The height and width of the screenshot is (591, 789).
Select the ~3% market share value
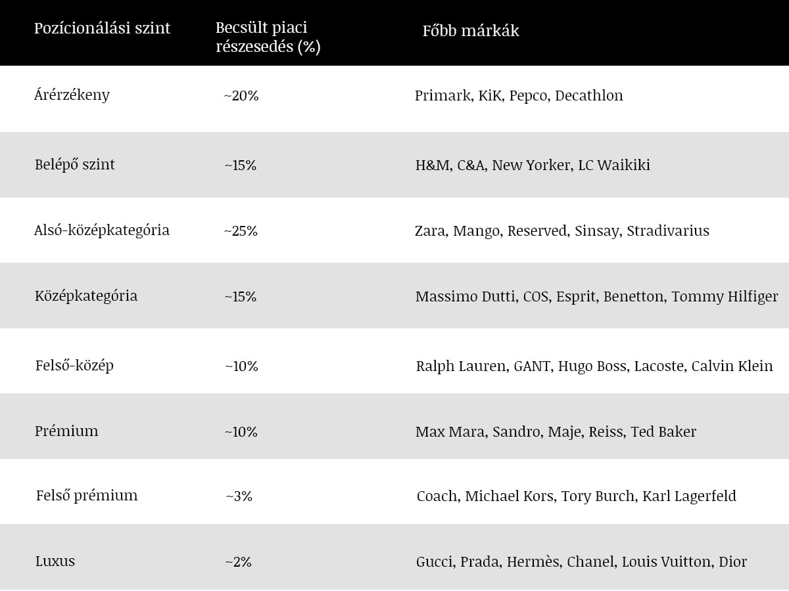239,496
